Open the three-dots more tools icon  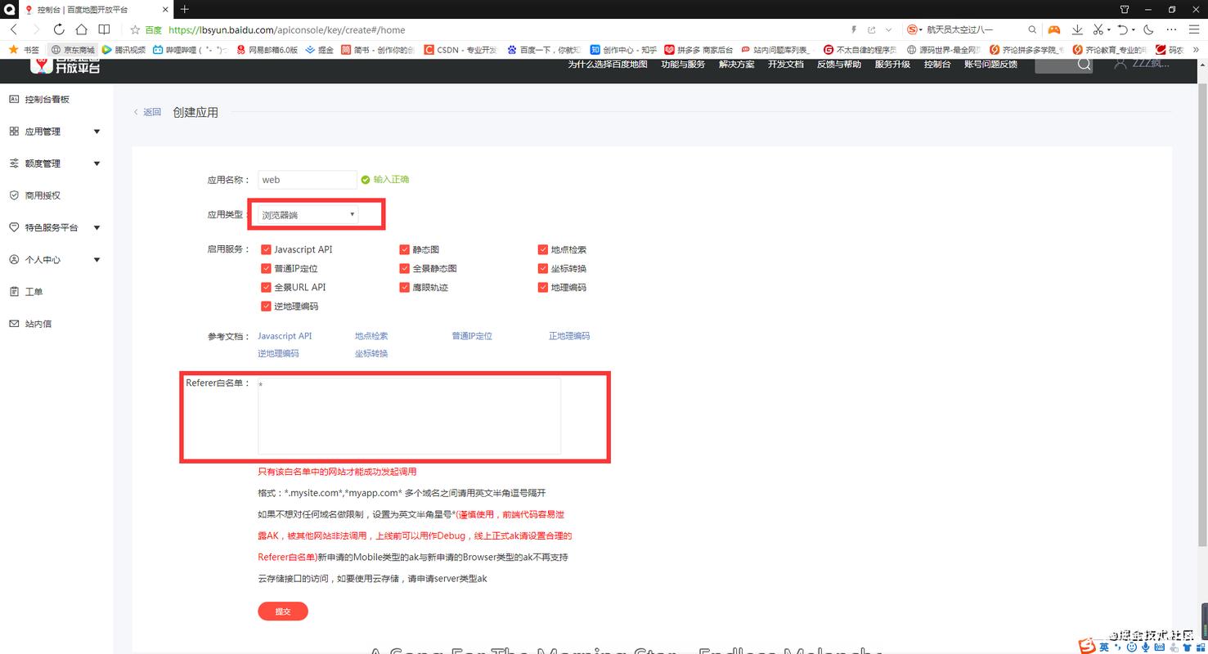click(1171, 29)
